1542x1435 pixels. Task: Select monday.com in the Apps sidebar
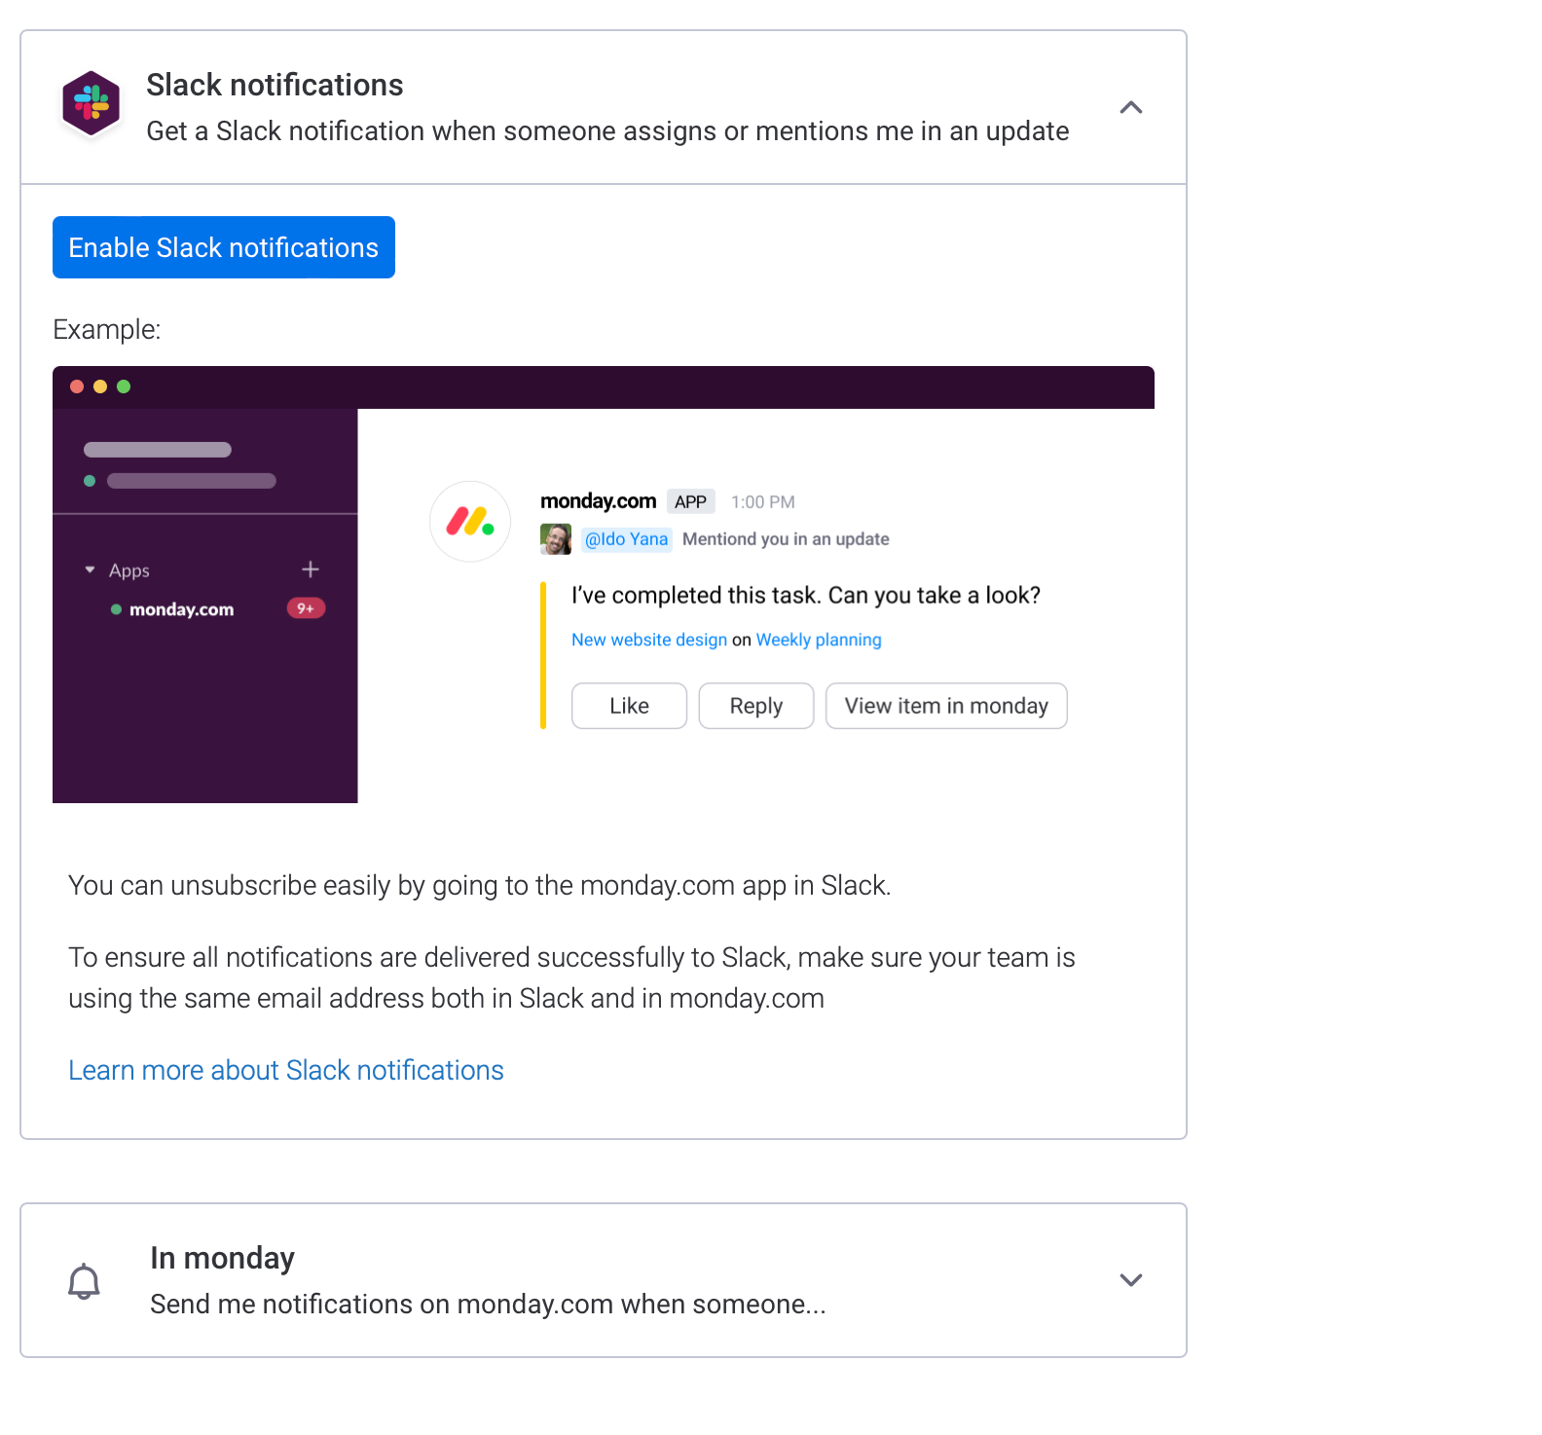click(182, 609)
